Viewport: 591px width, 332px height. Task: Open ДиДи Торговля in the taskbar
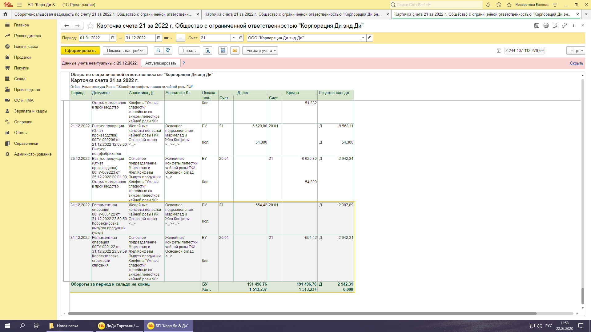[x=119, y=326]
